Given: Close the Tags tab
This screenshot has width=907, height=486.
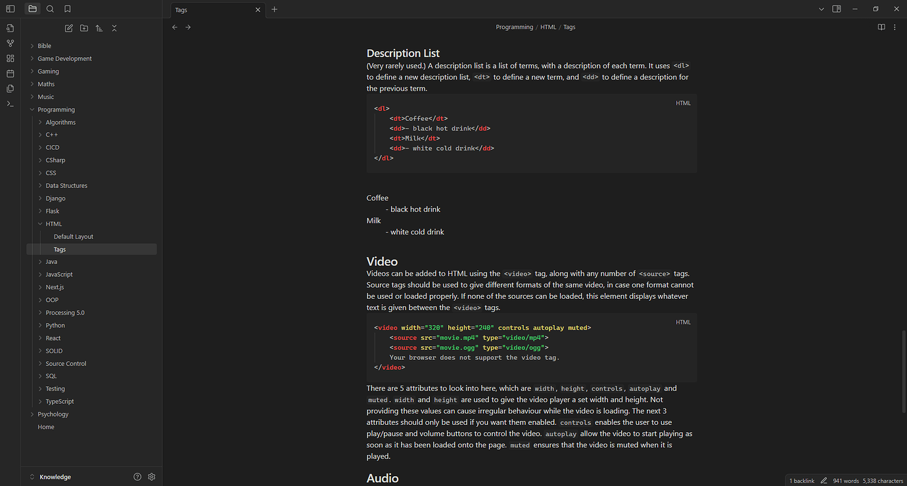Looking at the screenshot, I should (258, 10).
